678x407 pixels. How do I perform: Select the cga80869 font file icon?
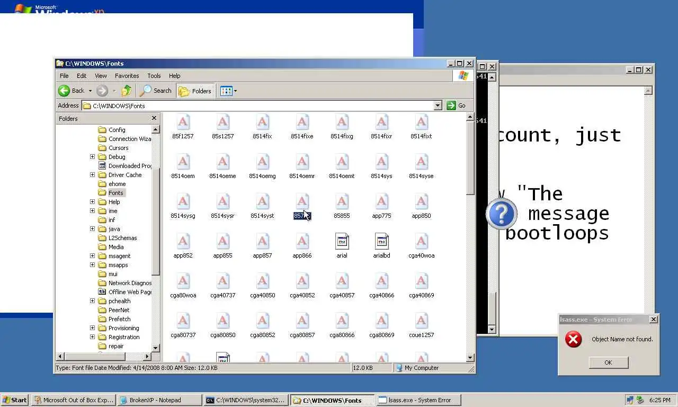point(381,325)
